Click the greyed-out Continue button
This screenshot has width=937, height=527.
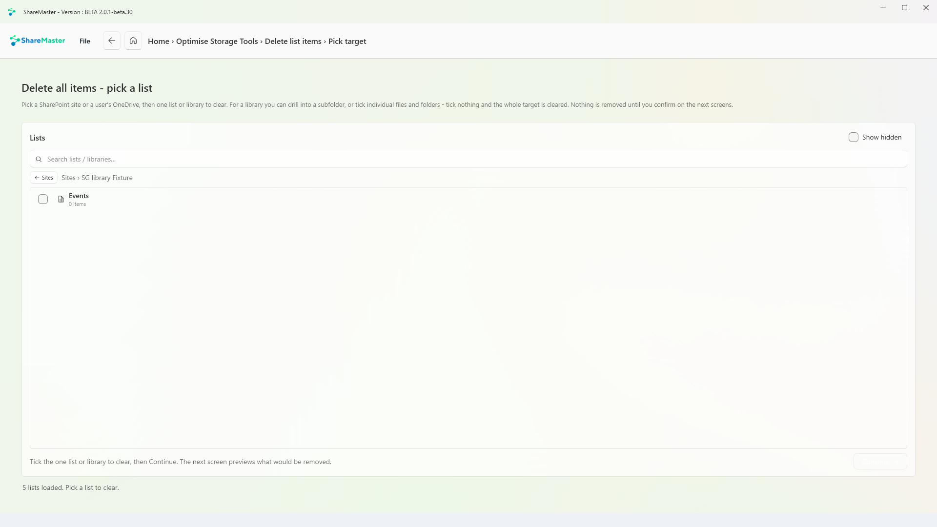click(880, 462)
